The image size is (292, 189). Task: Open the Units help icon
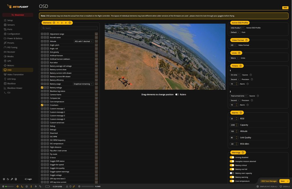(x=239, y=53)
